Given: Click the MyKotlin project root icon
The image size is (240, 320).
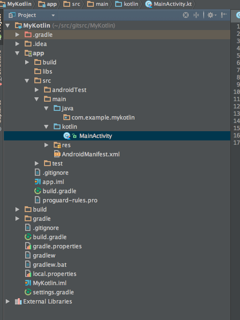Looking at the screenshot, I should click(18, 26).
